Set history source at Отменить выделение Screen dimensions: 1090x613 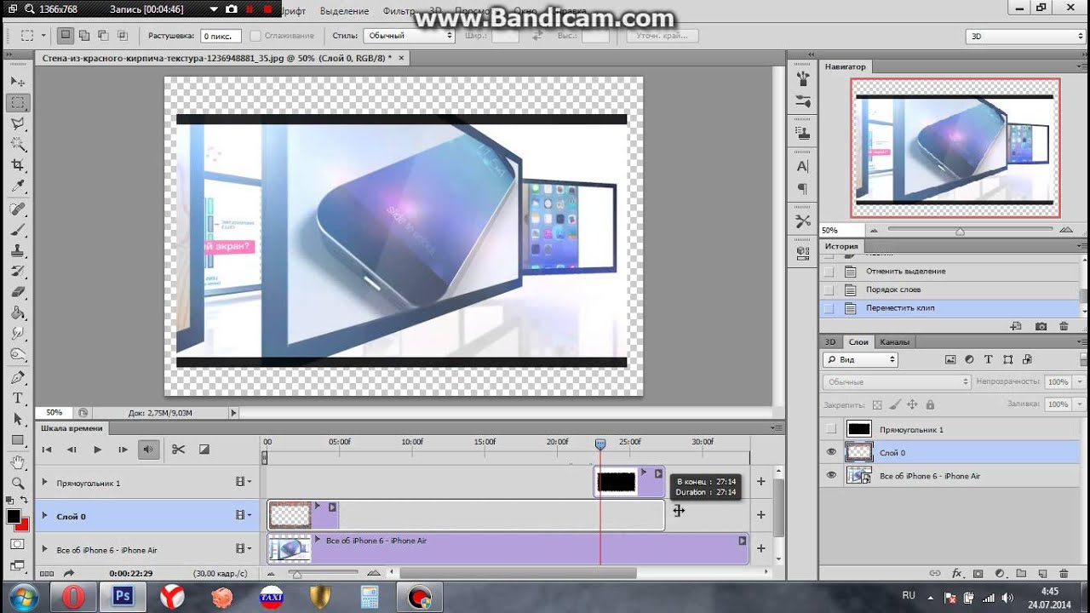[829, 272]
